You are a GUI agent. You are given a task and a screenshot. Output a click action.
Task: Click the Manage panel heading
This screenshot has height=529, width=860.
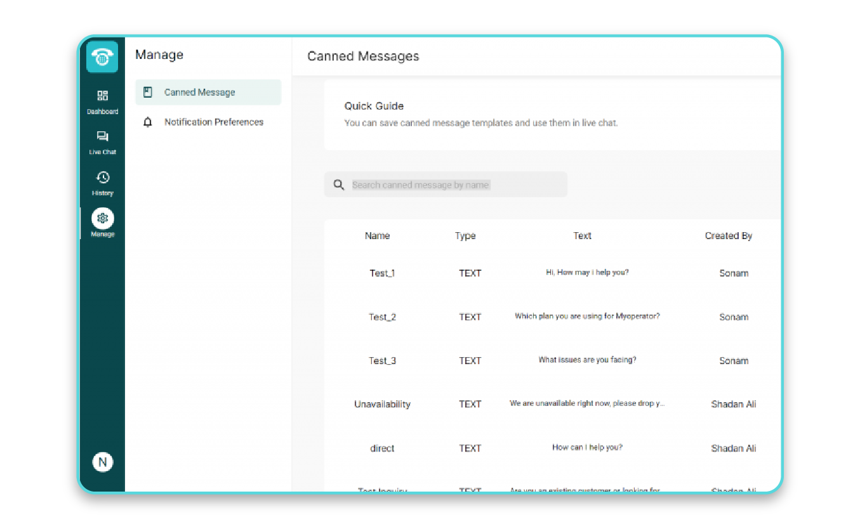[x=159, y=55]
